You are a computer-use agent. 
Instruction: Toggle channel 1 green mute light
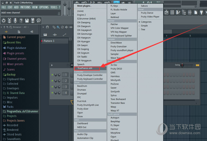(52, 75)
